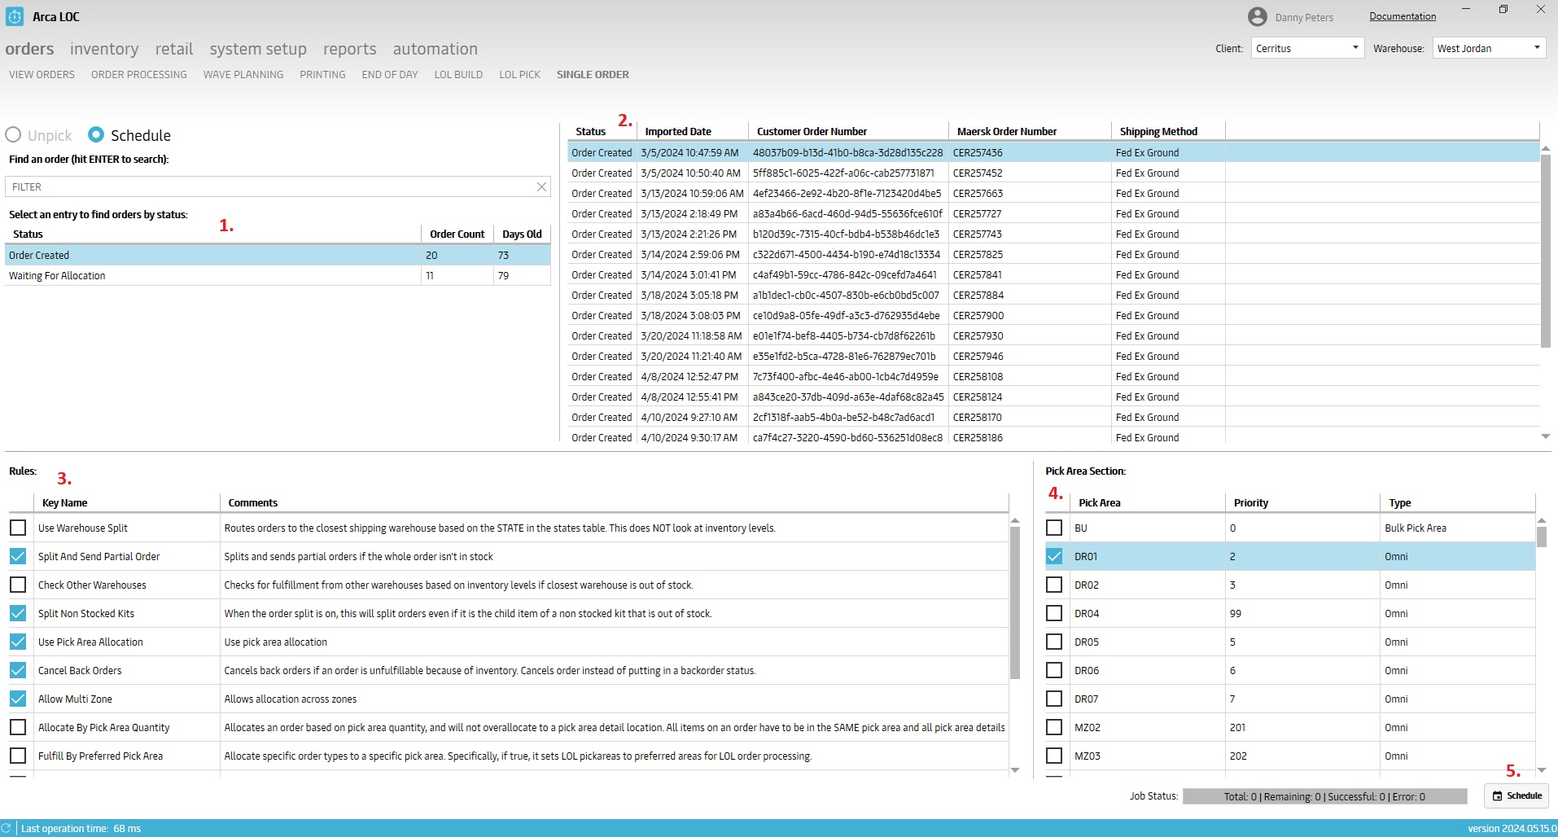Enable Check Other Warehouses rule

[x=18, y=585]
